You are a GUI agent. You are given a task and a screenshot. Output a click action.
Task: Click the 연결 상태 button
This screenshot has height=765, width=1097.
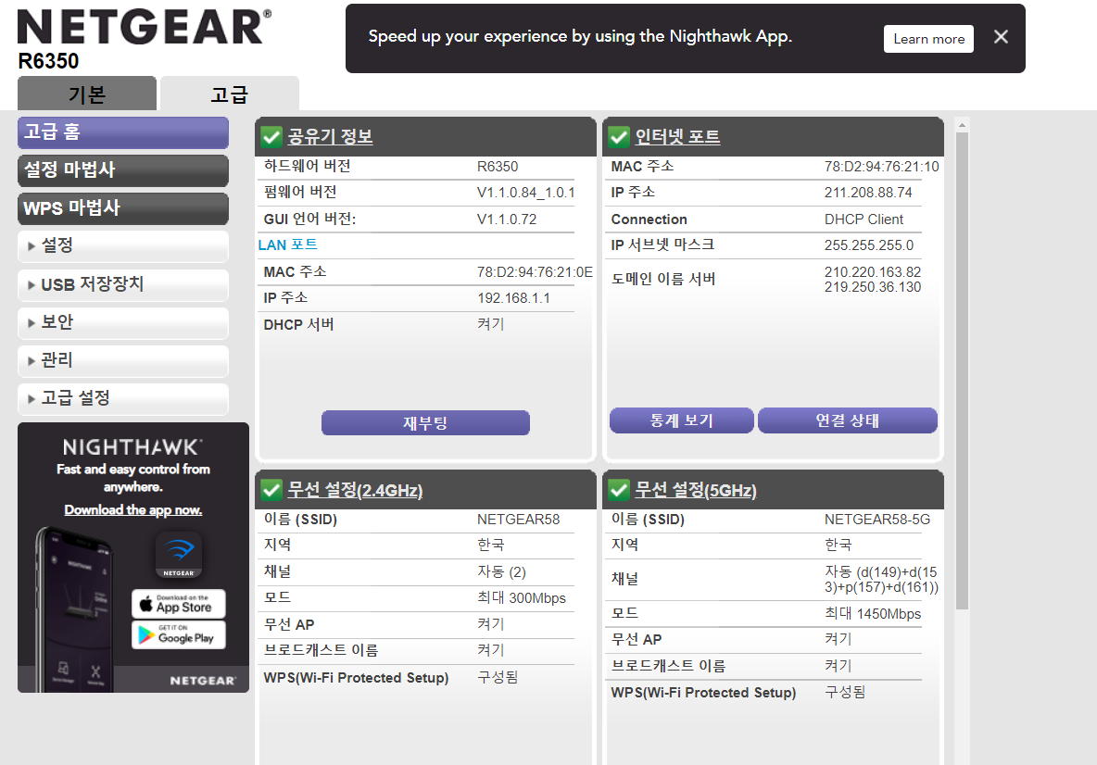847,420
